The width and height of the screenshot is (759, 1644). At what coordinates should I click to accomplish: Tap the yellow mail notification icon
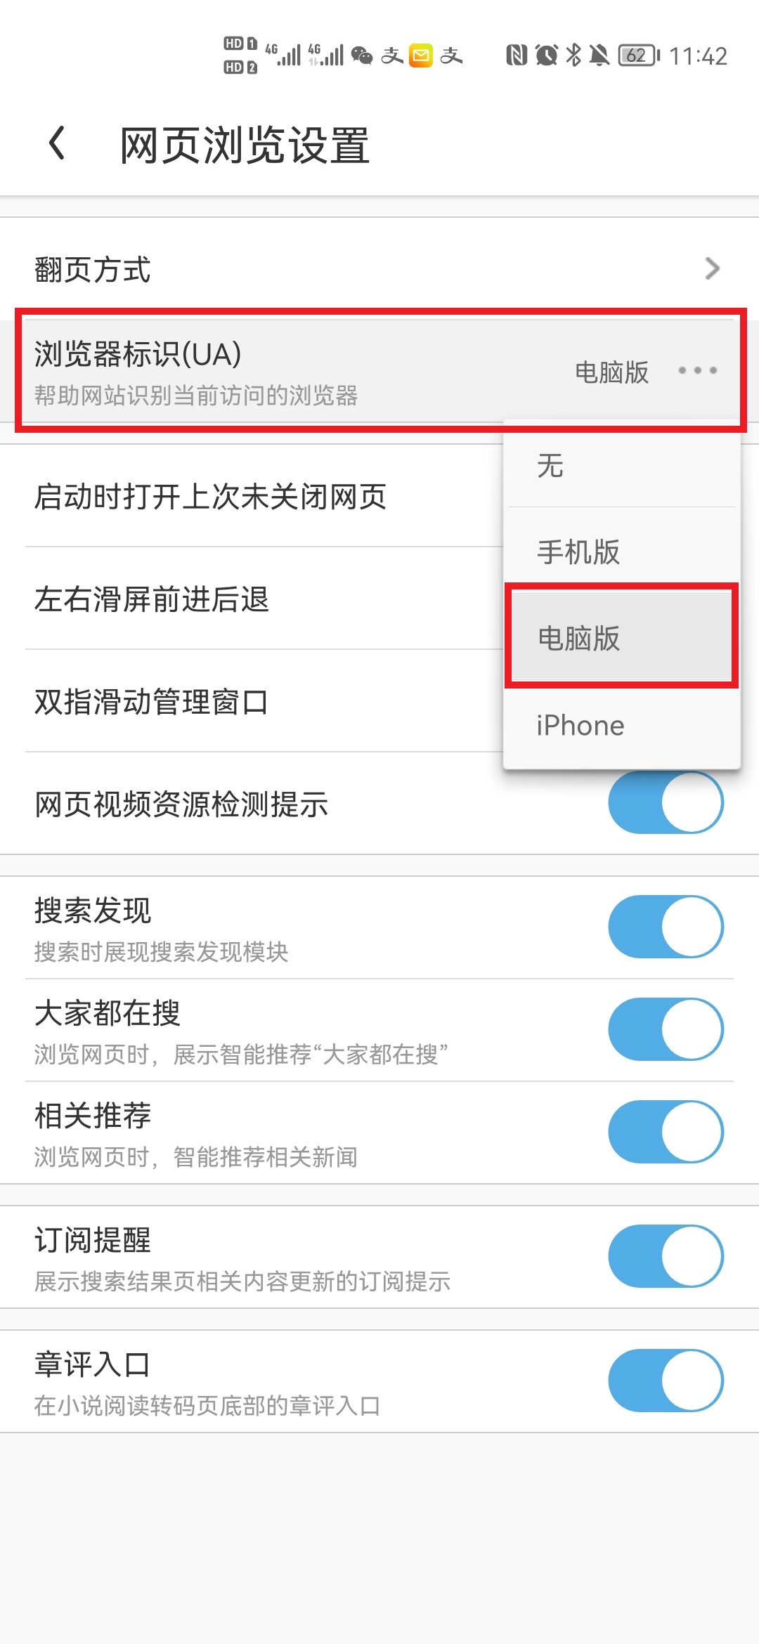(421, 55)
